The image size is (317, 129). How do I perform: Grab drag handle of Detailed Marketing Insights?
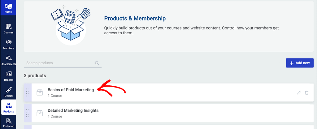pos(28,113)
